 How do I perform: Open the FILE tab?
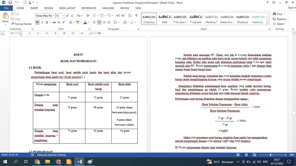point(6,8)
